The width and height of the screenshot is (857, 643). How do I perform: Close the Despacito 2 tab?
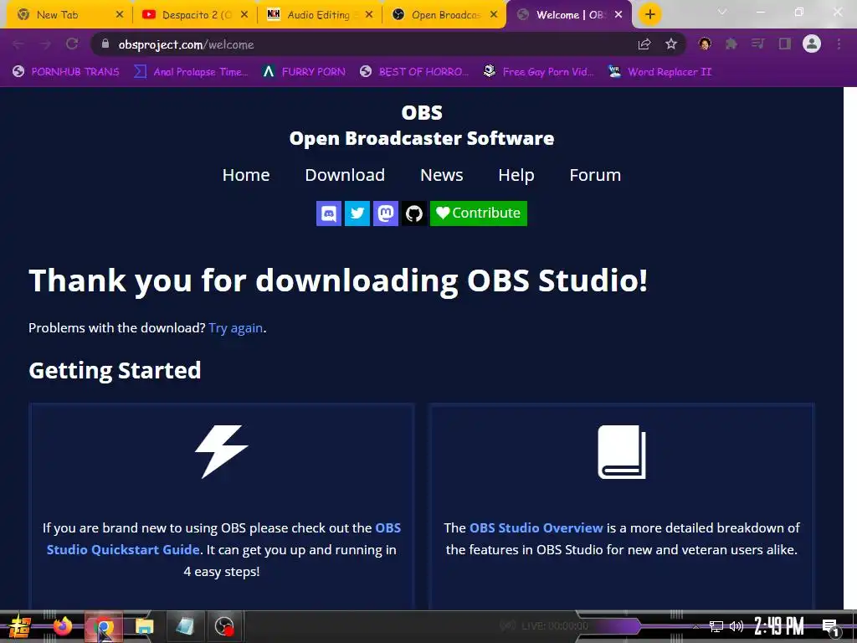(244, 15)
